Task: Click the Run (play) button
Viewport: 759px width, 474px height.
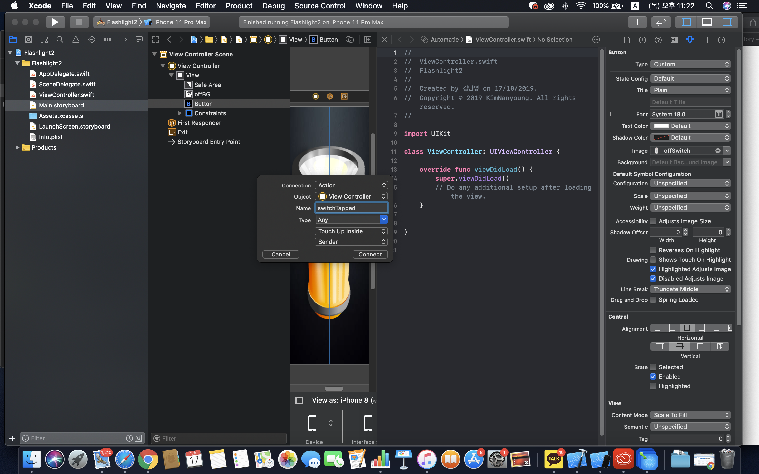Action: click(55, 22)
